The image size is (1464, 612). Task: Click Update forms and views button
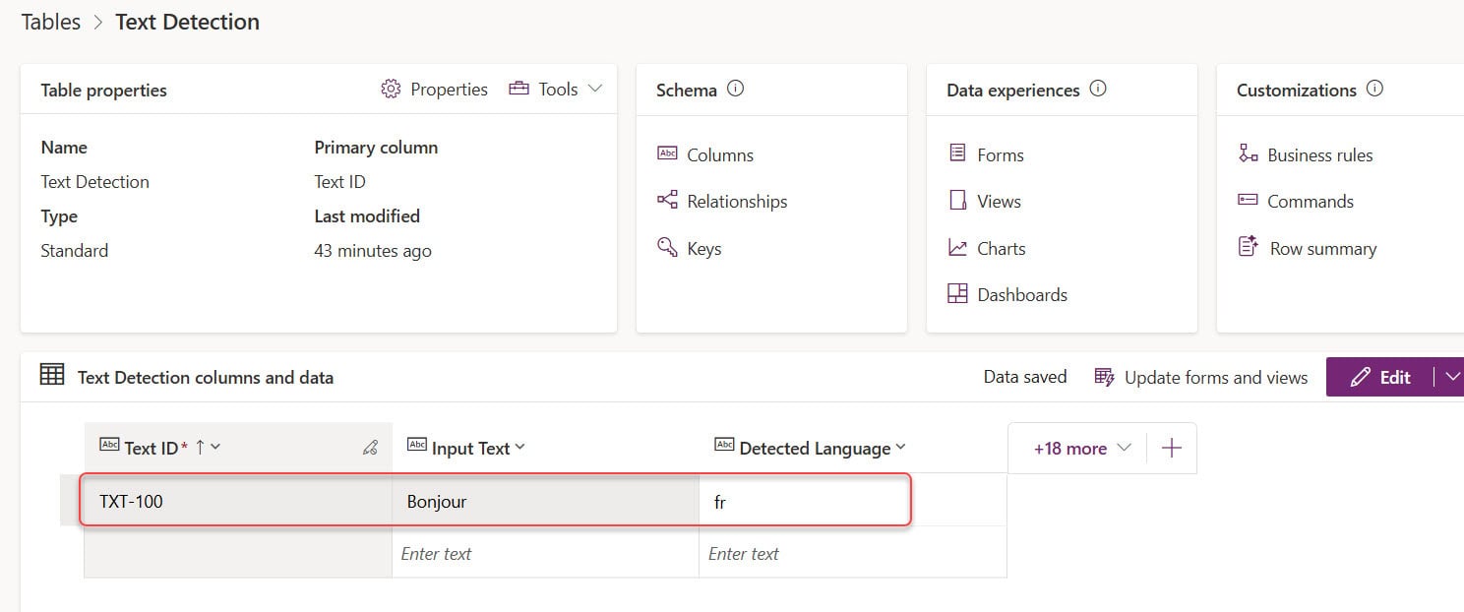(1201, 378)
